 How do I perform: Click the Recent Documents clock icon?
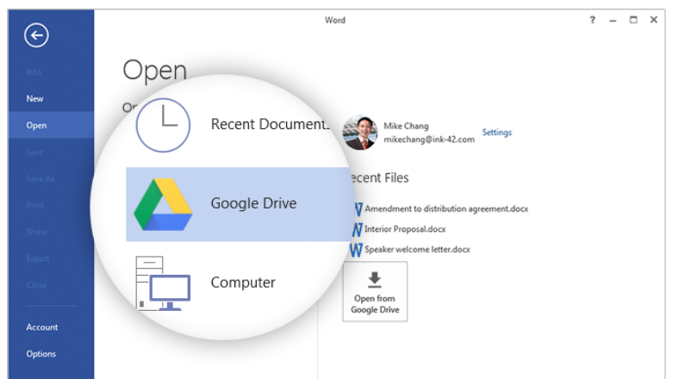pyautogui.click(x=163, y=125)
